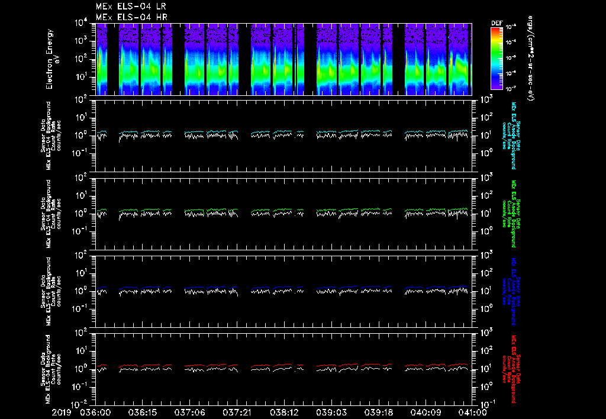Viewport: 606px width, 419px height.
Task: Click the 038:12 time axis label
Action: [x=284, y=413]
